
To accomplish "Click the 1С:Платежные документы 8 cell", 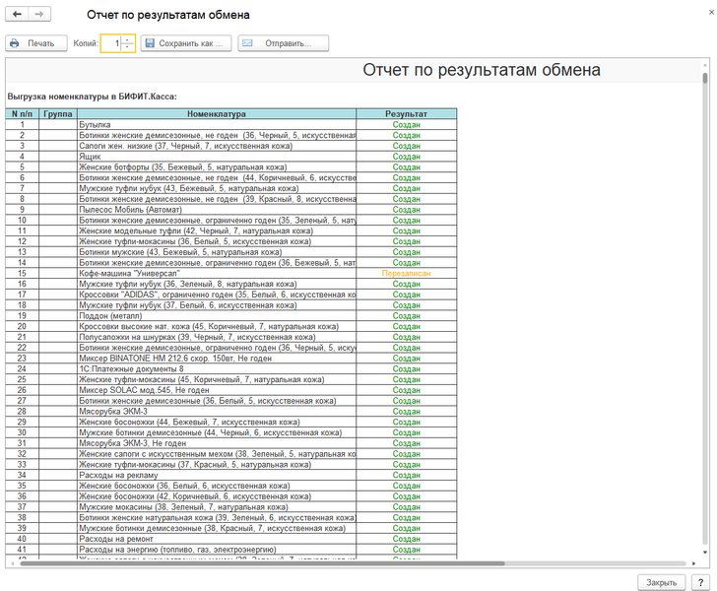I will click(216, 368).
